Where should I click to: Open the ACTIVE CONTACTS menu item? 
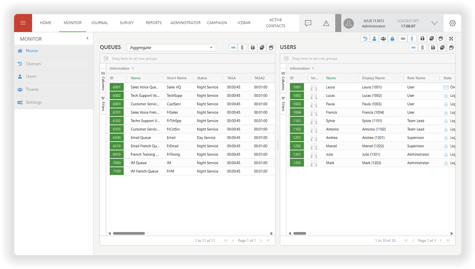coord(276,23)
